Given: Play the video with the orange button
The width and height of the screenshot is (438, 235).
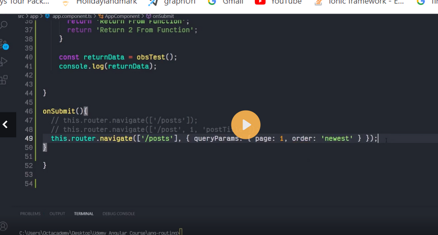Looking at the screenshot, I should coord(245,125).
